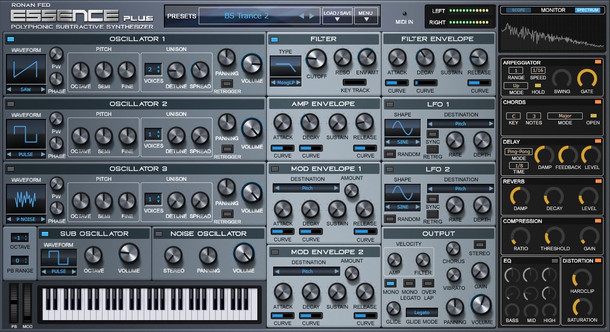Click the LFO 1 sine shape display
This screenshot has height=332, width=610.
point(402,128)
